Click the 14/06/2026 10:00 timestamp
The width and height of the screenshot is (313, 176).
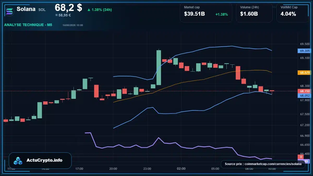[73, 25]
